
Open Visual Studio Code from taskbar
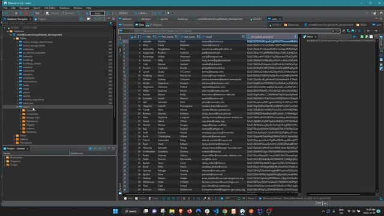pos(216,211)
